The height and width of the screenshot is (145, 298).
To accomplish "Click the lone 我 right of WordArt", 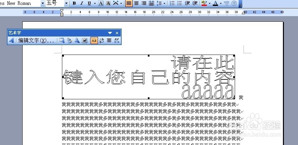I will [x=241, y=98].
